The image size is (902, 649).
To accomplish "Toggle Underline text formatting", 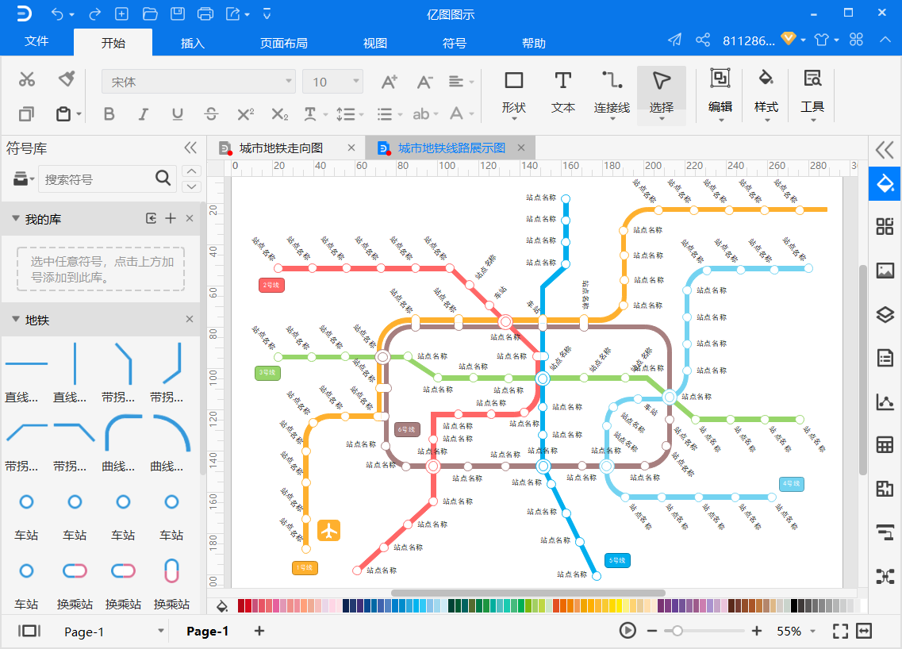I will click(x=177, y=114).
